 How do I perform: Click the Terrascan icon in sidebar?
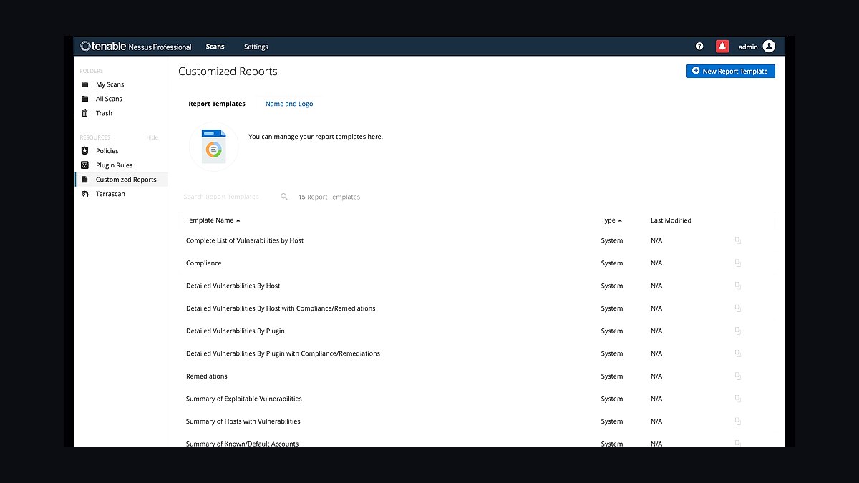pos(85,194)
